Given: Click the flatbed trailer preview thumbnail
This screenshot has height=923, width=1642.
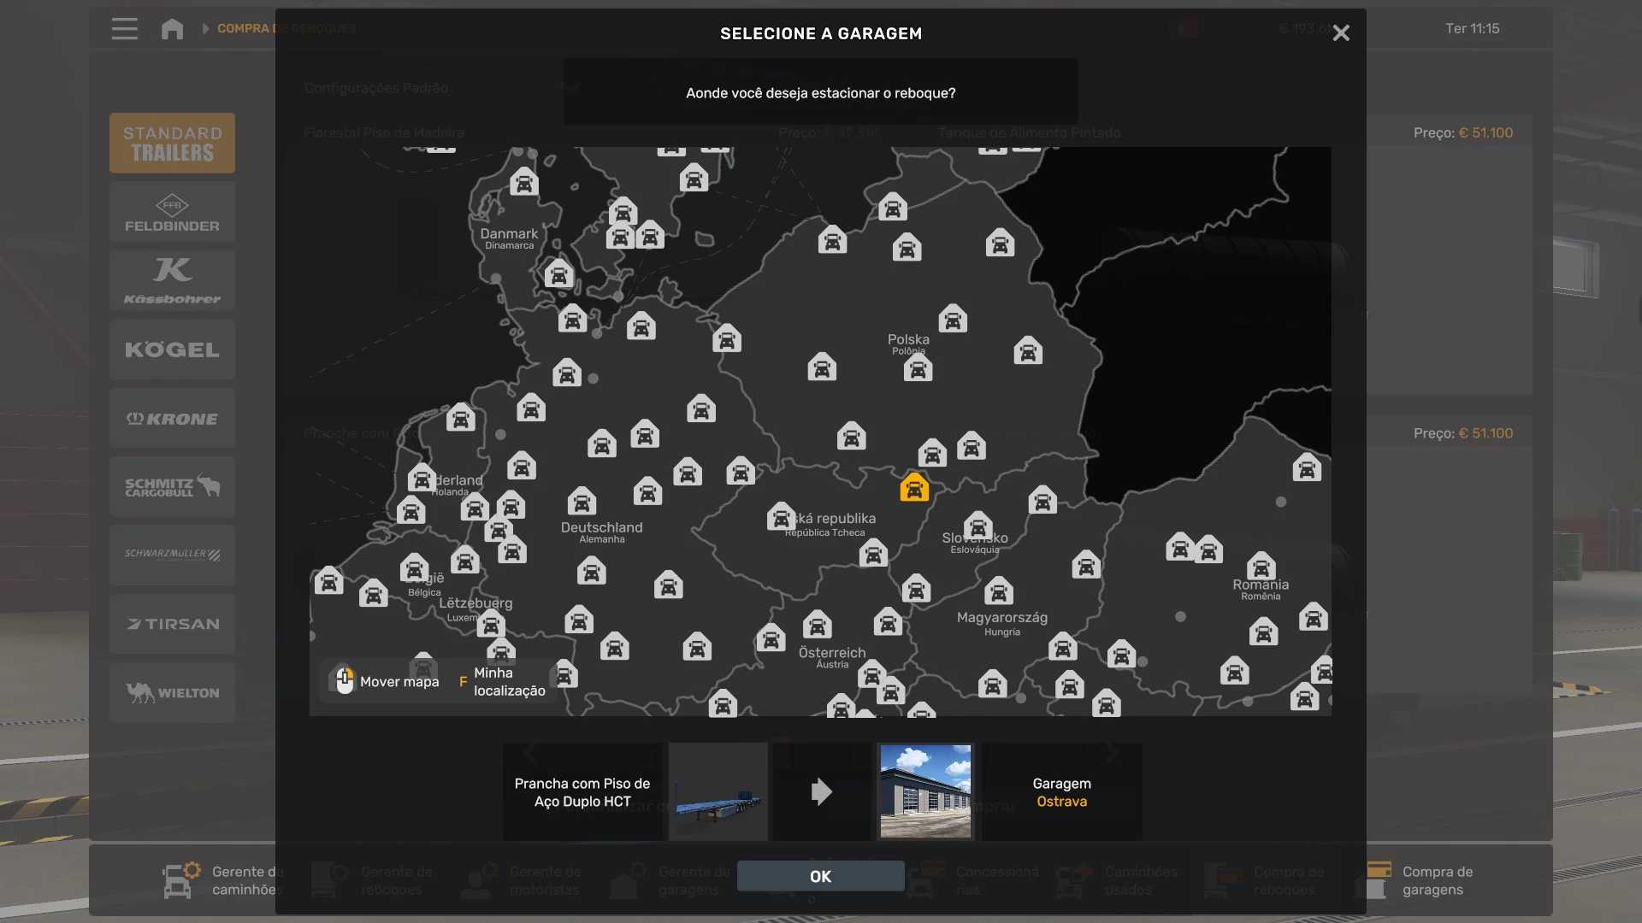Looking at the screenshot, I should tap(718, 791).
